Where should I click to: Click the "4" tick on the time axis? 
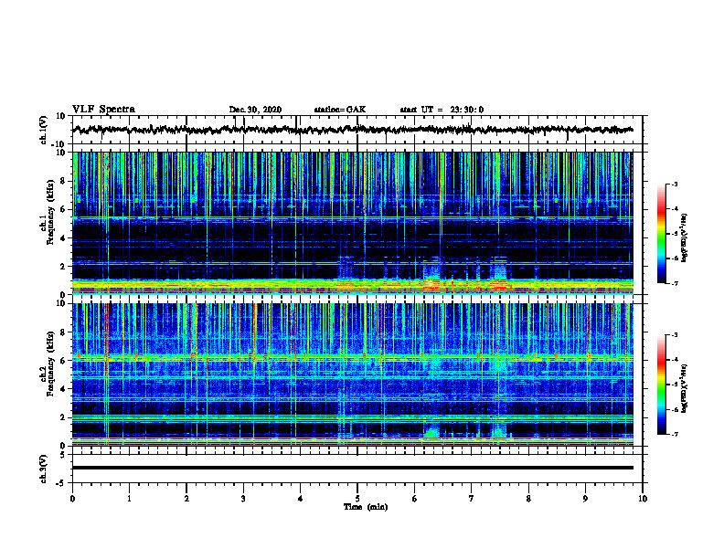pyautogui.click(x=301, y=499)
